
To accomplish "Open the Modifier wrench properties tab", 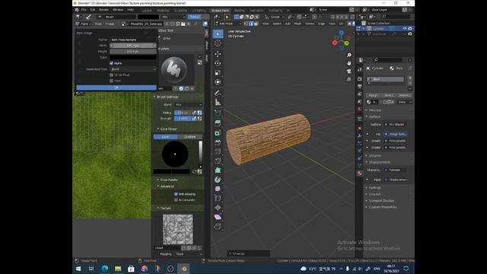I will coord(360,135).
